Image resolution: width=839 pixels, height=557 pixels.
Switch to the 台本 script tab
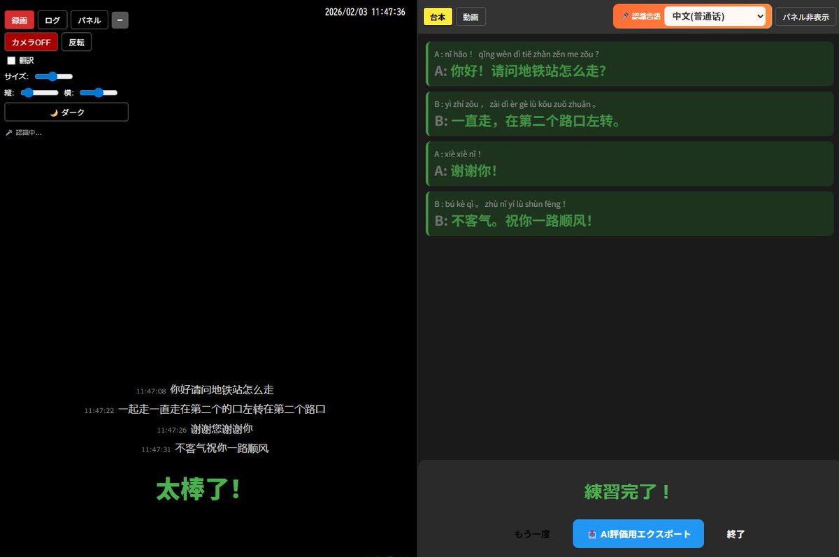coord(437,16)
